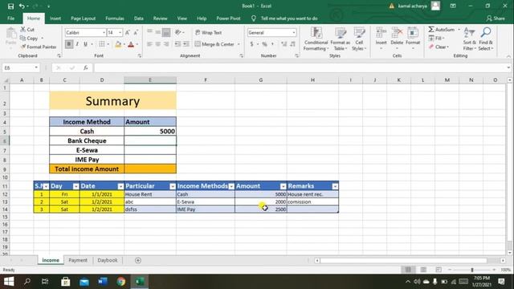Open the Daybook sheet tab
This screenshot has width=514, height=289.
click(x=107, y=260)
